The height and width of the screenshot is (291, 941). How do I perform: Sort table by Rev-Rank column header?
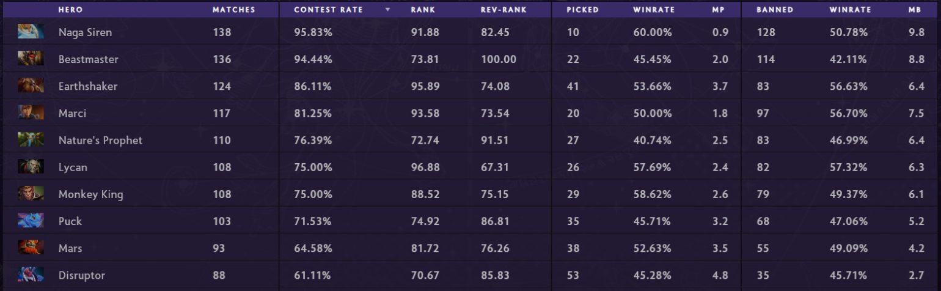coord(503,10)
